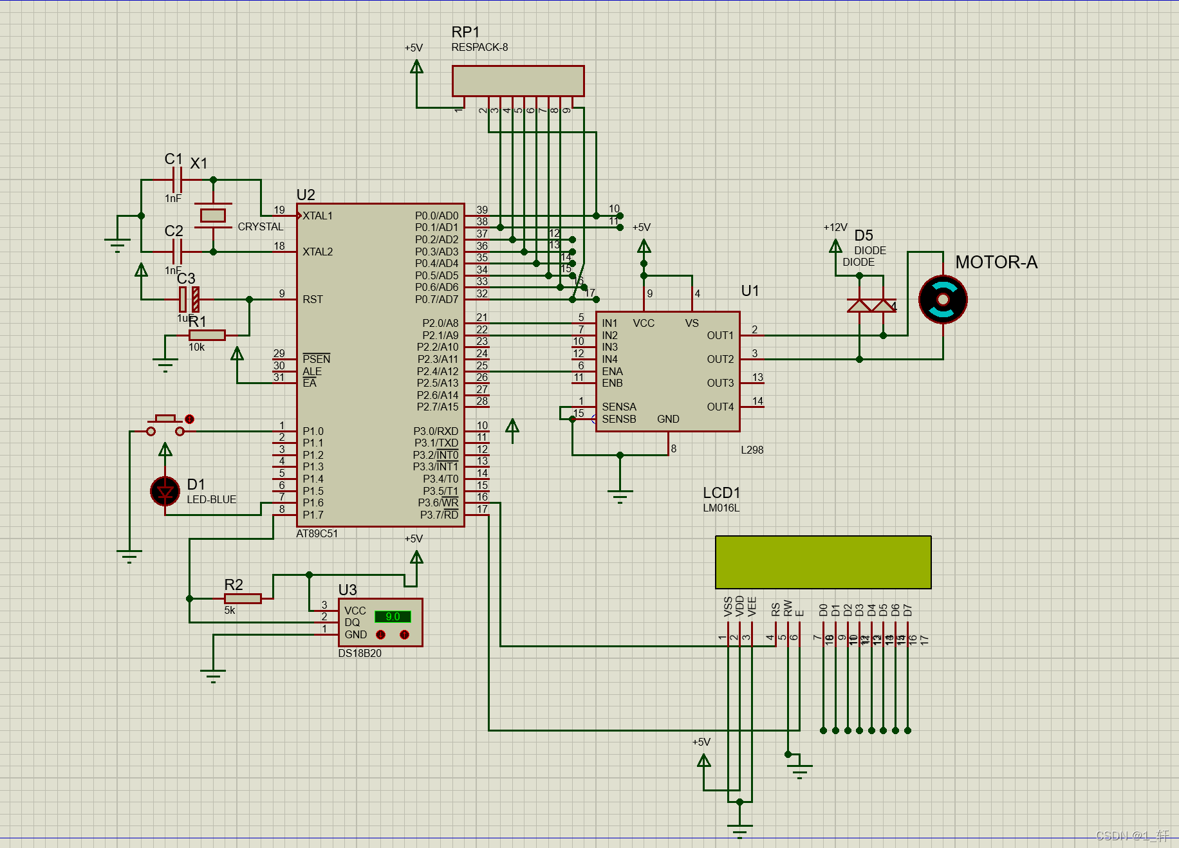Click the SENSA pin name on L298
The height and width of the screenshot is (848, 1179).
click(x=619, y=407)
